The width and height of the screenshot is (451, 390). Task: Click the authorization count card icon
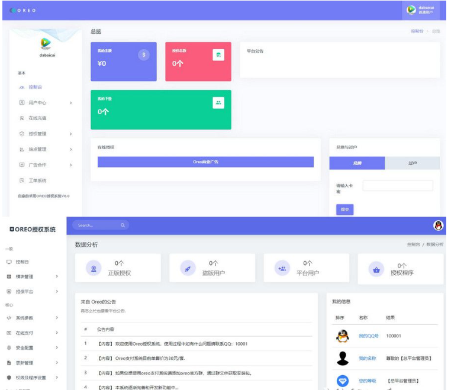[218, 54]
